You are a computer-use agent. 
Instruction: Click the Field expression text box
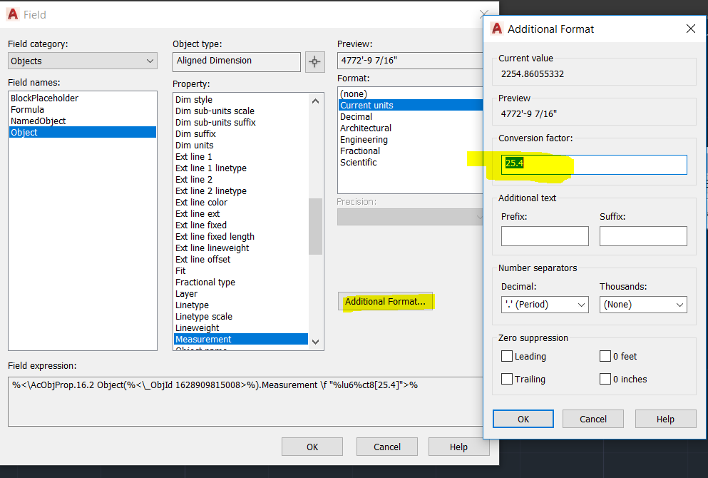(x=246, y=401)
